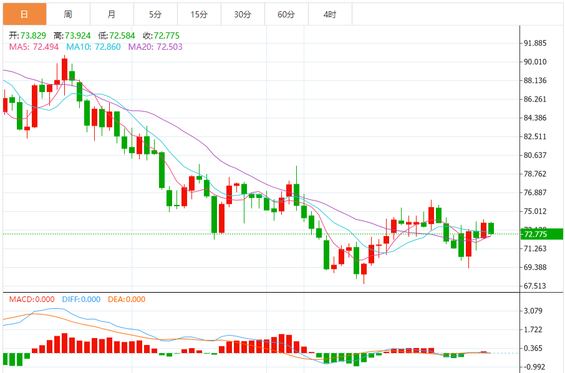Click the -0.992 MACD axis label

tap(533, 367)
